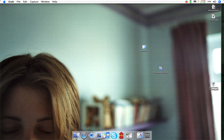Image resolution: width=224 pixels, height=140 pixels.
Task: Launch iTunes from the Dock
Action: (x=106, y=135)
